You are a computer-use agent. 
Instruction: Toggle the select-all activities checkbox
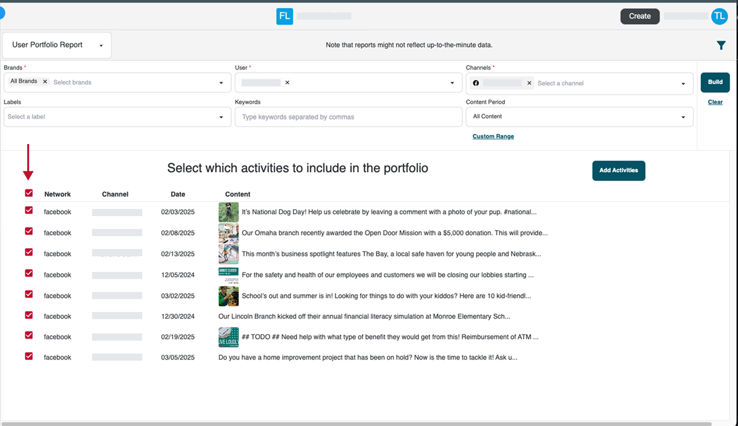[29, 193]
